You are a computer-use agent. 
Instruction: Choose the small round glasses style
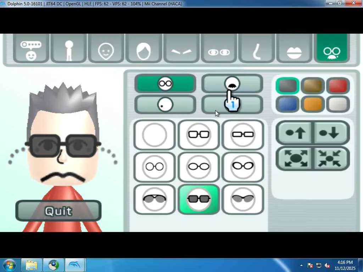(x=155, y=167)
